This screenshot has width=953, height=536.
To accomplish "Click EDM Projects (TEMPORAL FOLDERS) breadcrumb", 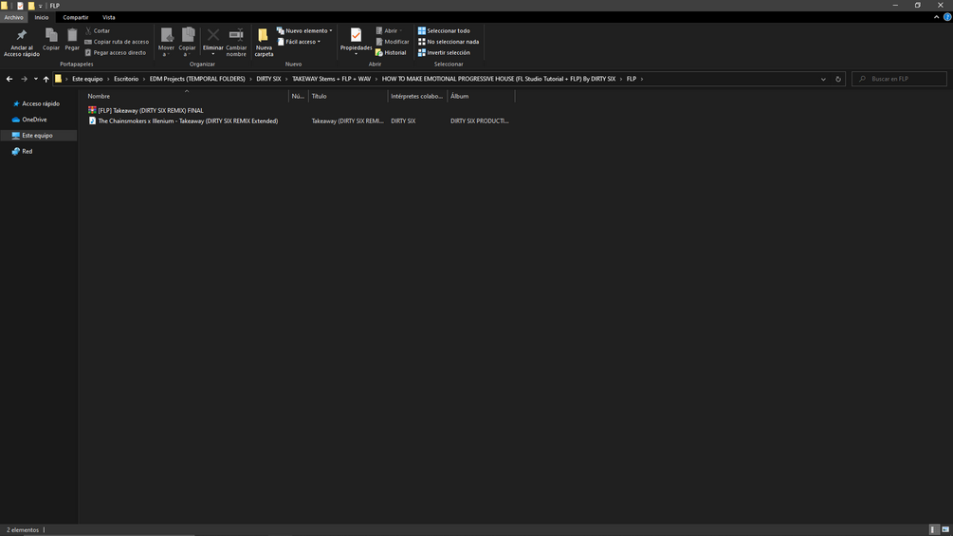I will coord(197,79).
